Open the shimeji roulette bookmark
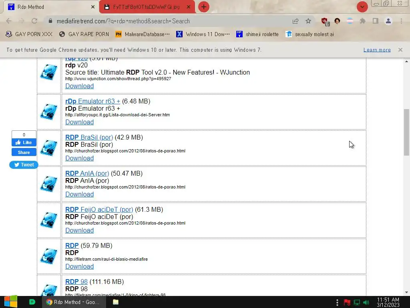Viewport: 410px width, 308px height. pyautogui.click(x=257, y=34)
